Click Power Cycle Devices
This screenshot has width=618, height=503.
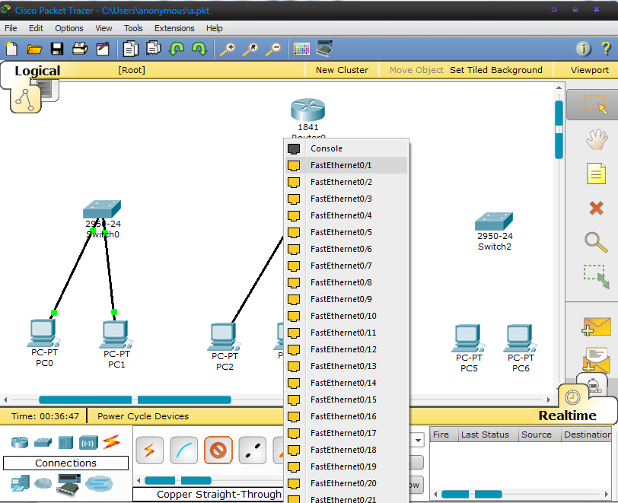click(x=142, y=416)
